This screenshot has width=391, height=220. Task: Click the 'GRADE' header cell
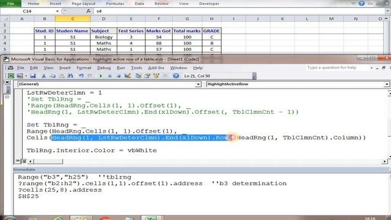coord(211,31)
